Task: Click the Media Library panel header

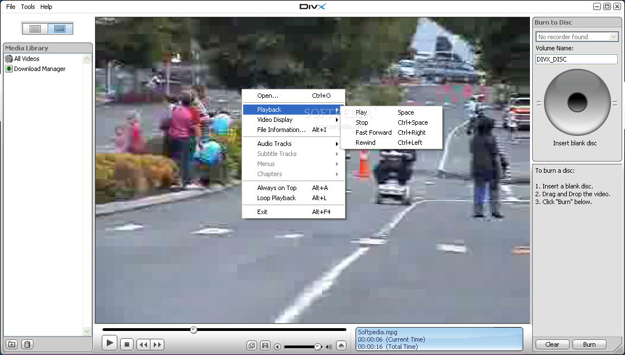Action: 48,48
